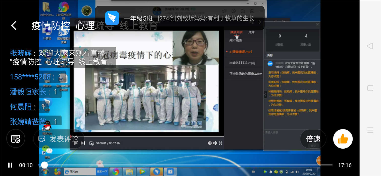The width and height of the screenshot is (381, 176).
Task: Tap the DingTalk app icon in the notification
Action: 112,18
